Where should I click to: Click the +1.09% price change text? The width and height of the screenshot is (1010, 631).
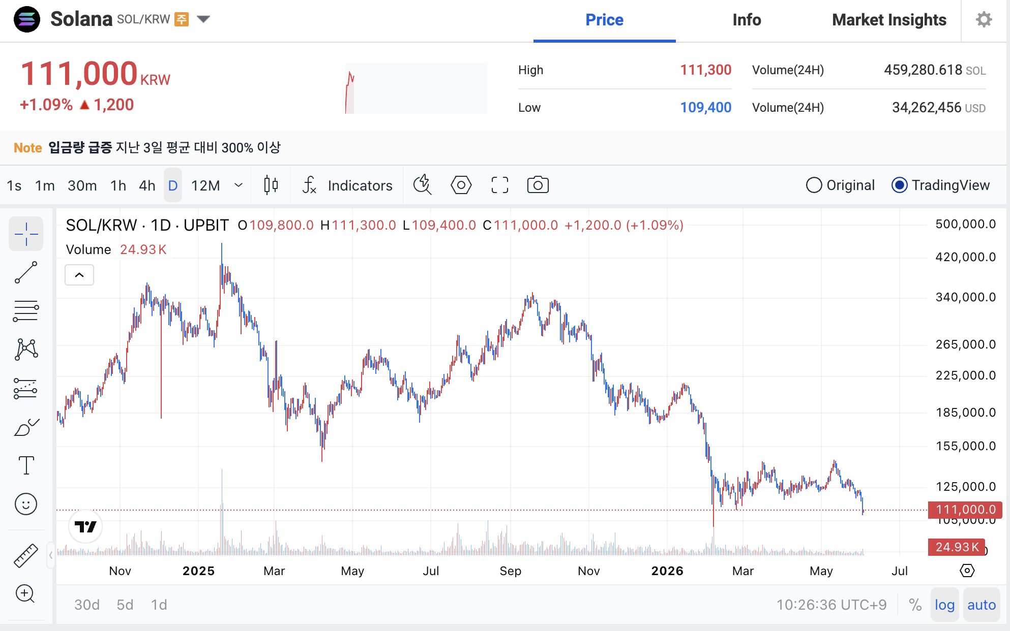tap(46, 105)
